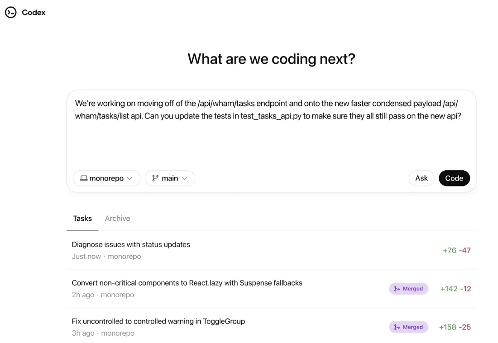This screenshot has height=343, width=498.
Task: Click the laptop icon in the monorepo selector
Action: click(84, 178)
